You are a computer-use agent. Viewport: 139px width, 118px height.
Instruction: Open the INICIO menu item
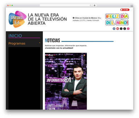click(15, 36)
